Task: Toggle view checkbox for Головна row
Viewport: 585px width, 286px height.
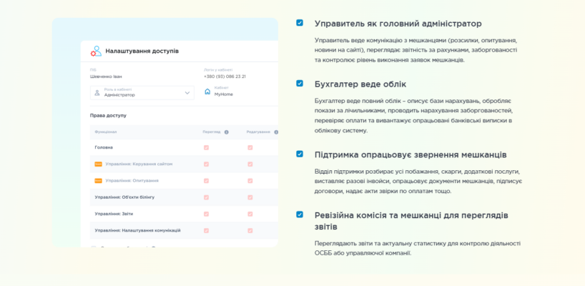Action: (x=206, y=147)
